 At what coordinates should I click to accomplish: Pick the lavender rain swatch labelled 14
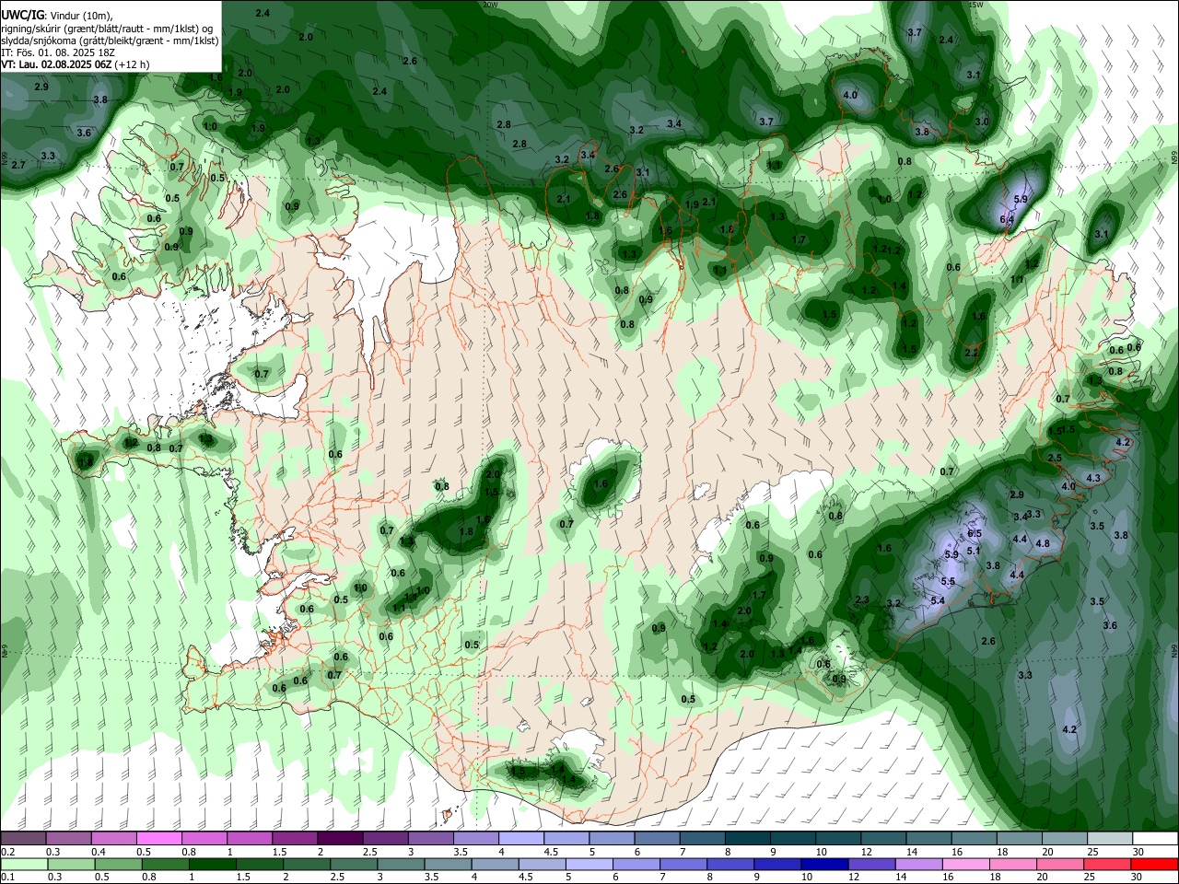(918, 864)
